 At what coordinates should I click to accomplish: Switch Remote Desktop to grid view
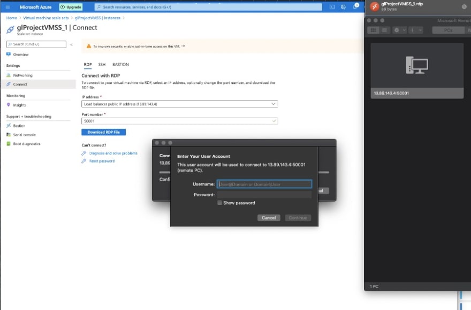373,30
